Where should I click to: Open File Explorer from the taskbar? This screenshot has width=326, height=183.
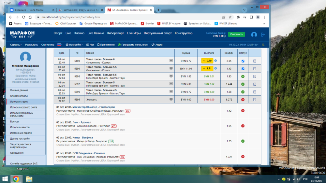[x=29, y=179]
